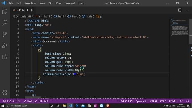The height and width of the screenshot is (108, 192).
Task: Open the Manage gear icon
Action: pos(5,92)
